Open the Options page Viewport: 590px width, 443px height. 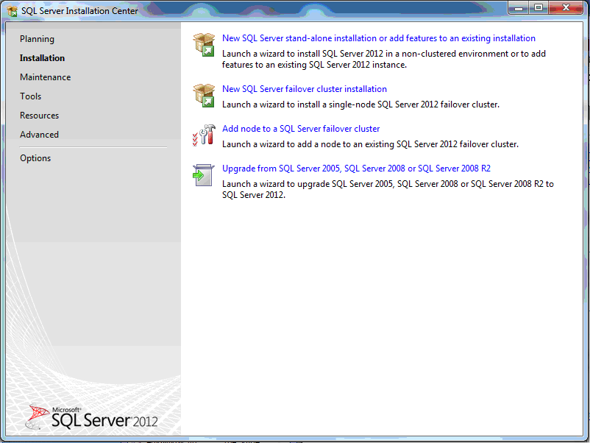coord(35,158)
